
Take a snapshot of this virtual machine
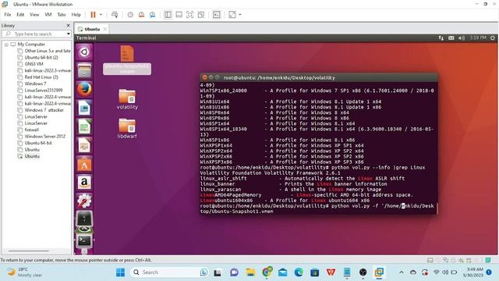[130, 15]
